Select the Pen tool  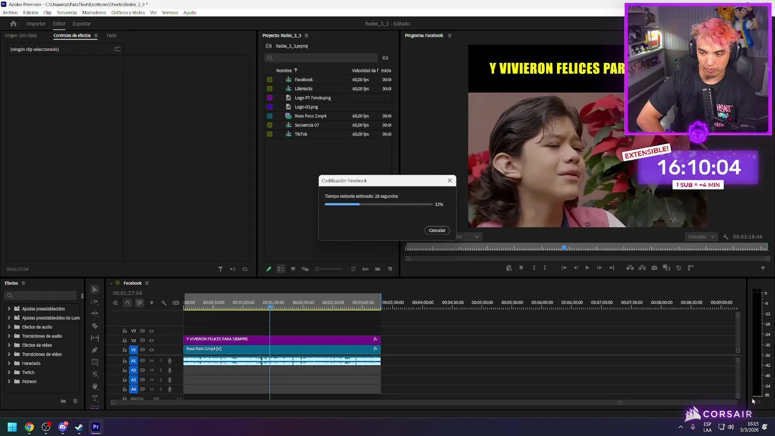click(x=94, y=350)
